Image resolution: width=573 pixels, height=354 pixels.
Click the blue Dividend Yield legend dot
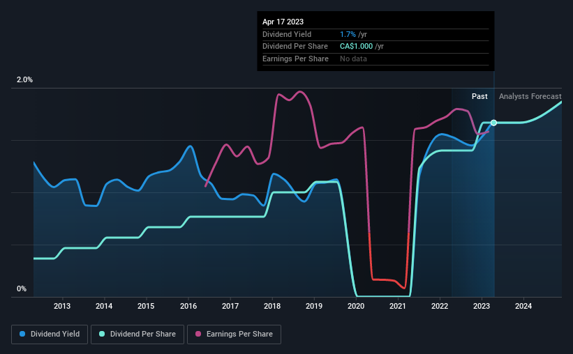[x=22, y=334]
